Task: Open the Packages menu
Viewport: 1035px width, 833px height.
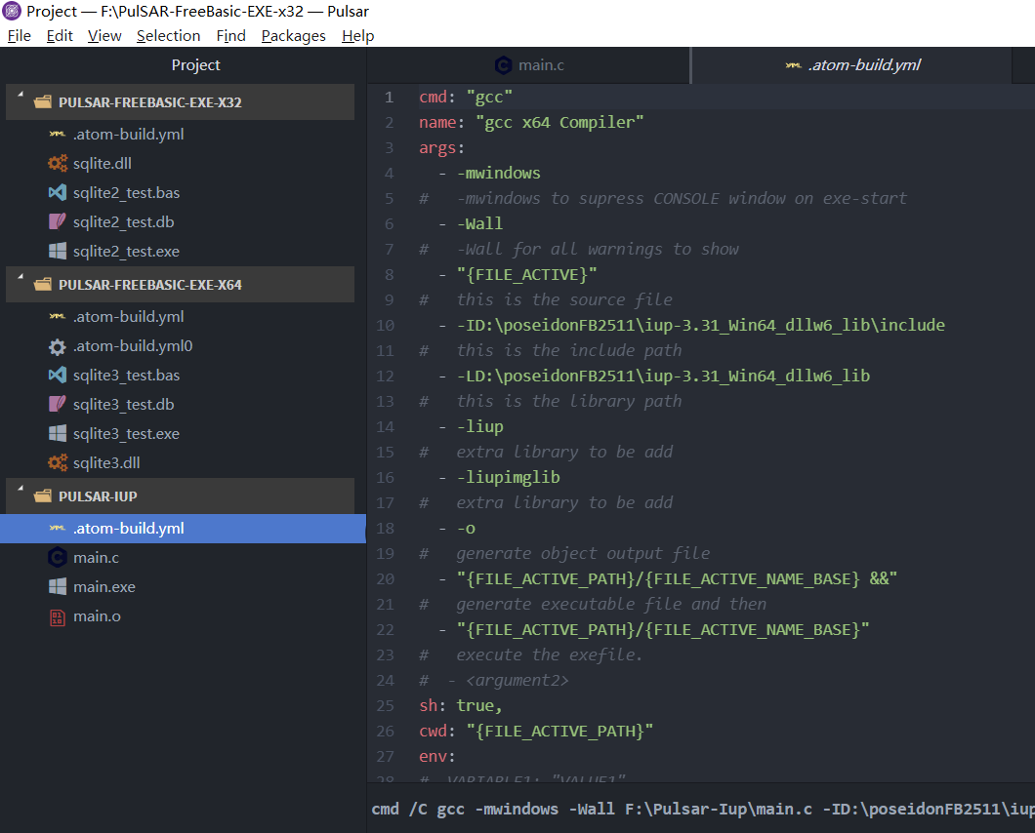Action: 294,36
